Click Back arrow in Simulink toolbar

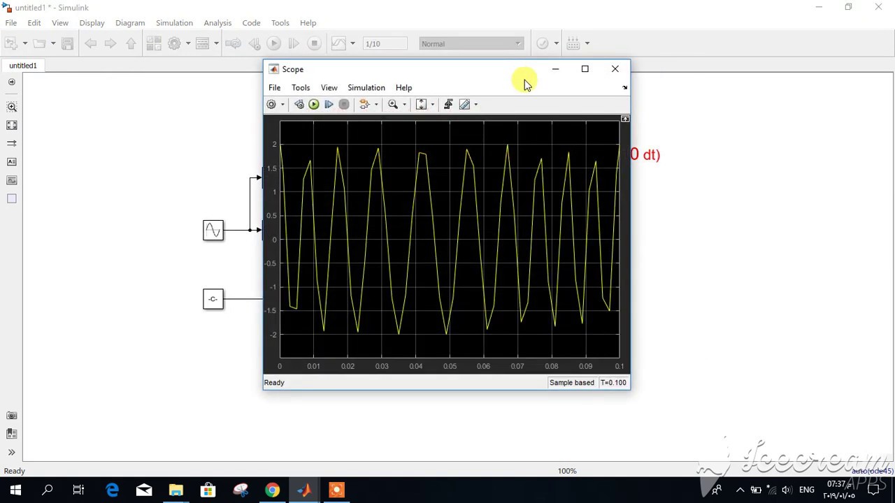point(90,43)
